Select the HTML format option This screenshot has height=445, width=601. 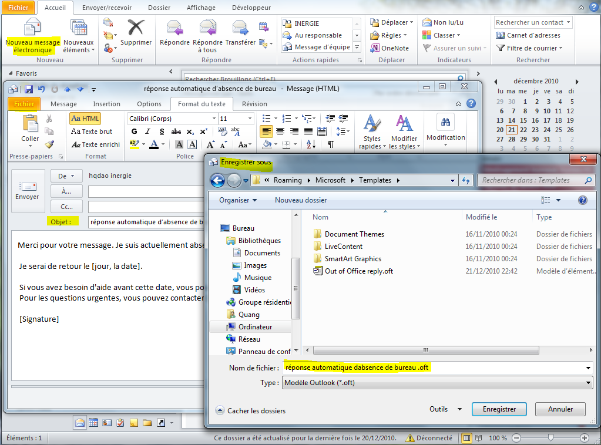(x=85, y=119)
